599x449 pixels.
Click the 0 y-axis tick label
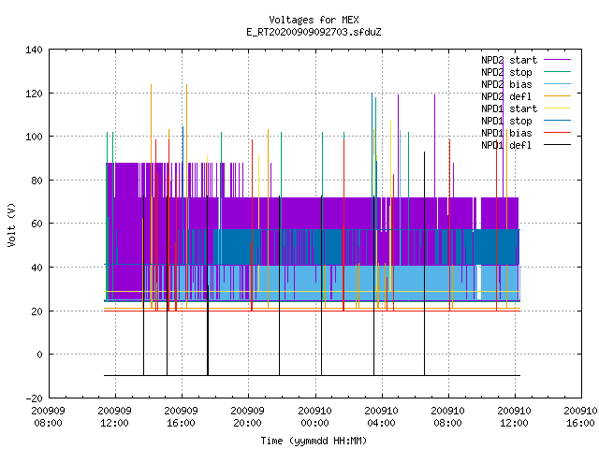39,355
